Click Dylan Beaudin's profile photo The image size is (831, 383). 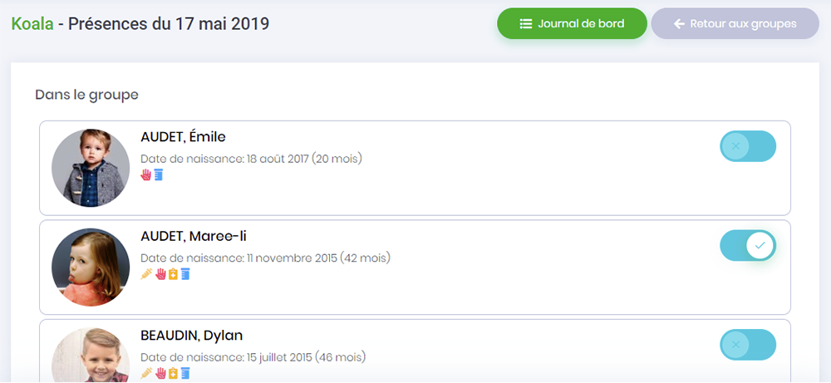[x=91, y=355]
